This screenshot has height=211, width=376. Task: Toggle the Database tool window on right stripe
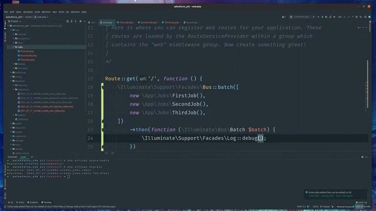click(x=370, y=26)
